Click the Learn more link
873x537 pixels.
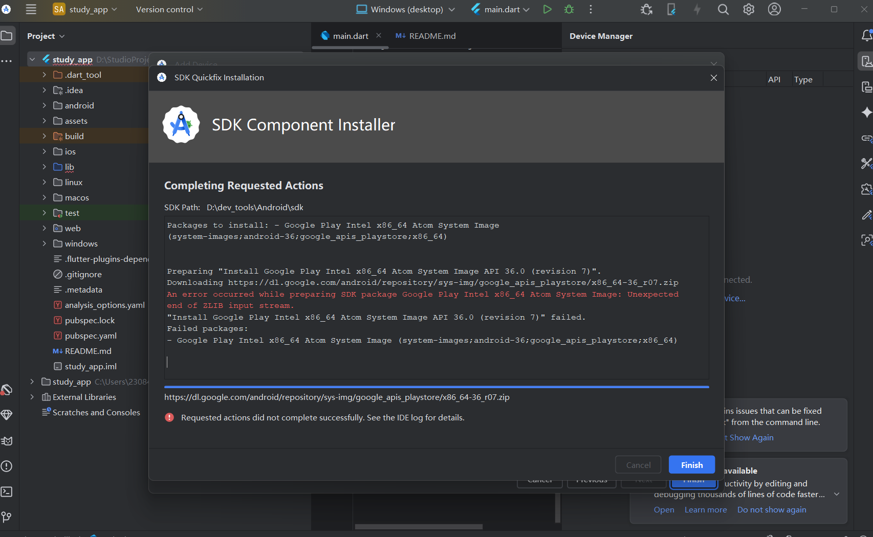click(706, 509)
